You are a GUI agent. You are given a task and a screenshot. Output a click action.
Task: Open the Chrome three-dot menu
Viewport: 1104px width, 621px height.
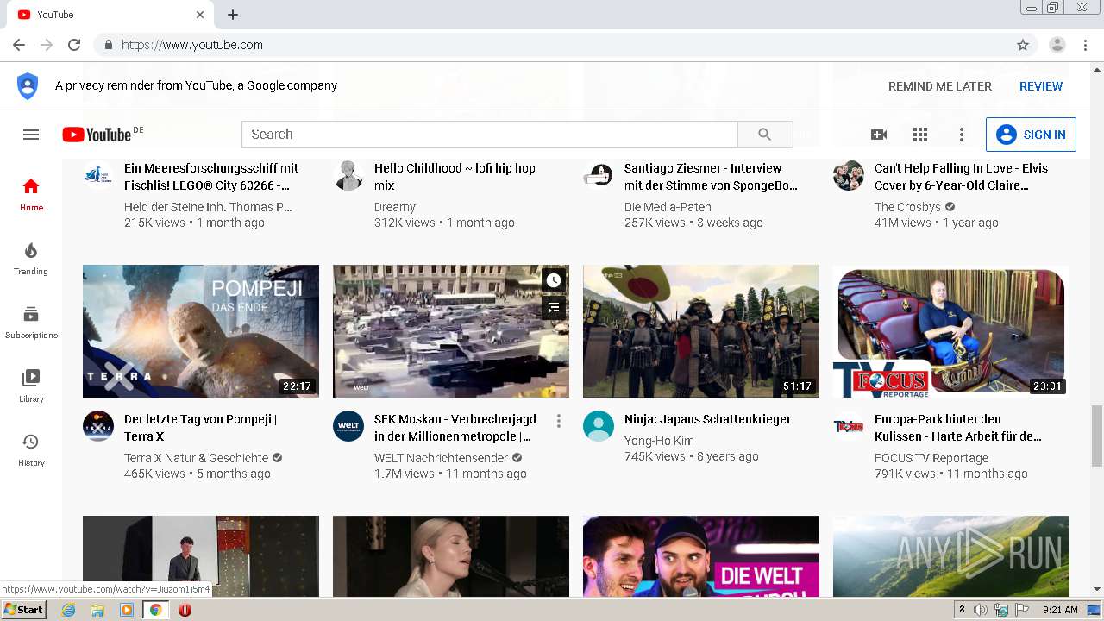1083,45
